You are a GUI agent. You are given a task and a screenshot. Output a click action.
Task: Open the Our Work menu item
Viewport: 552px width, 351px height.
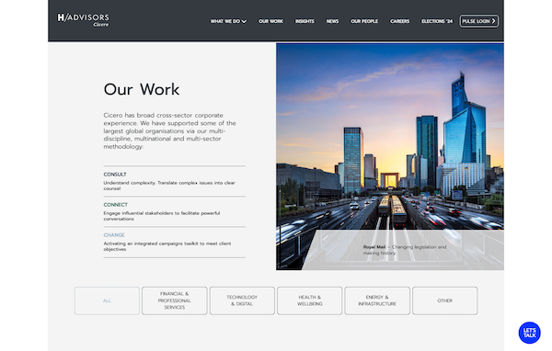[270, 21]
